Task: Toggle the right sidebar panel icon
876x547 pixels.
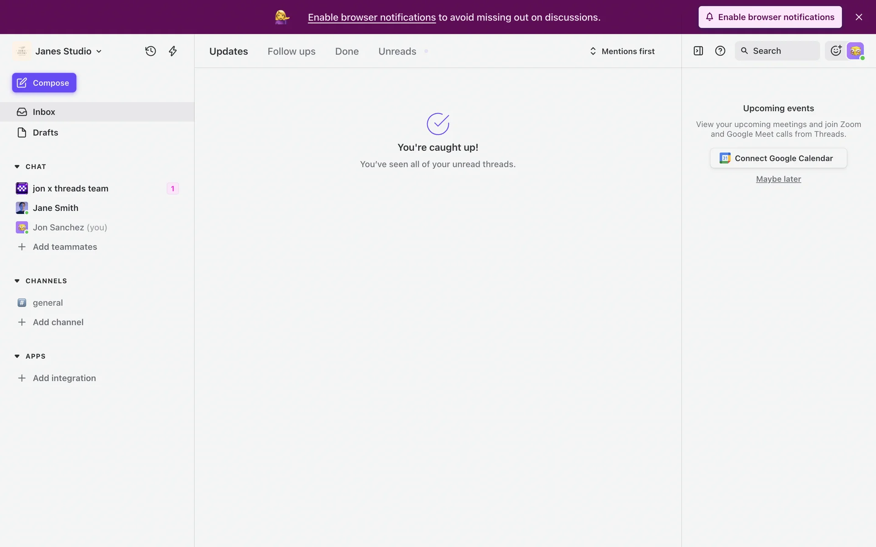Action: pyautogui.click(x=698, y=51)
